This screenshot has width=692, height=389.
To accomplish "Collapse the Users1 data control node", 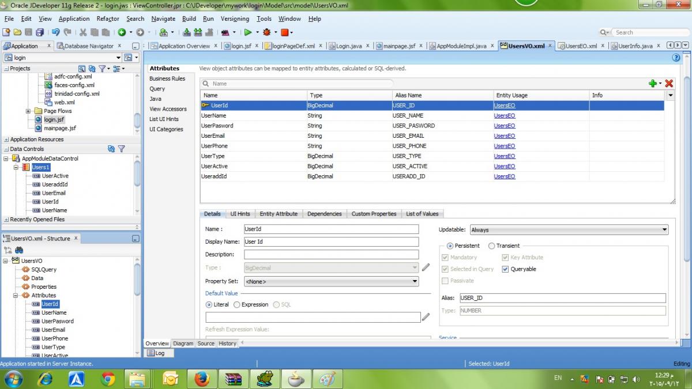I will (17, 167).
